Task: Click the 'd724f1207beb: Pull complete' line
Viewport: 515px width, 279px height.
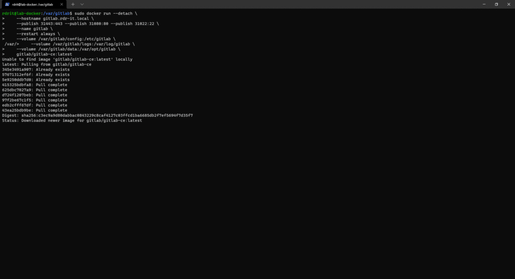Action: click(35, 95)
